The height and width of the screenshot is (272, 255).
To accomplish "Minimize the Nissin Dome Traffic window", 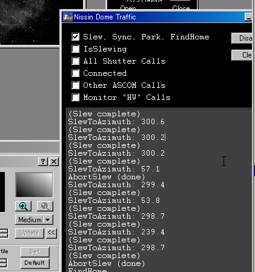I will pyautogui.click(x=248, y=17).
